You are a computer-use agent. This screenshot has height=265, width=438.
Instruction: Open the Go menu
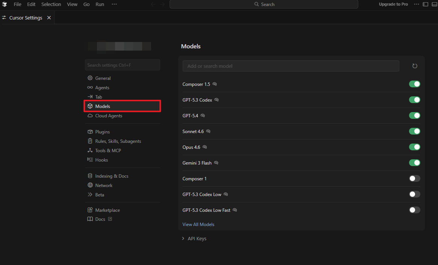86,4
